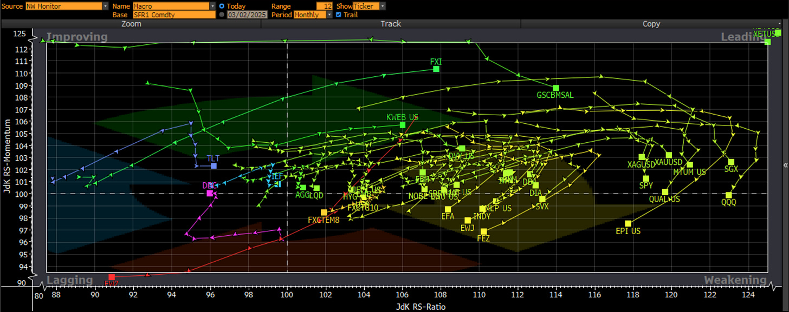Select the AGG data marker

[x=303, y=188]
